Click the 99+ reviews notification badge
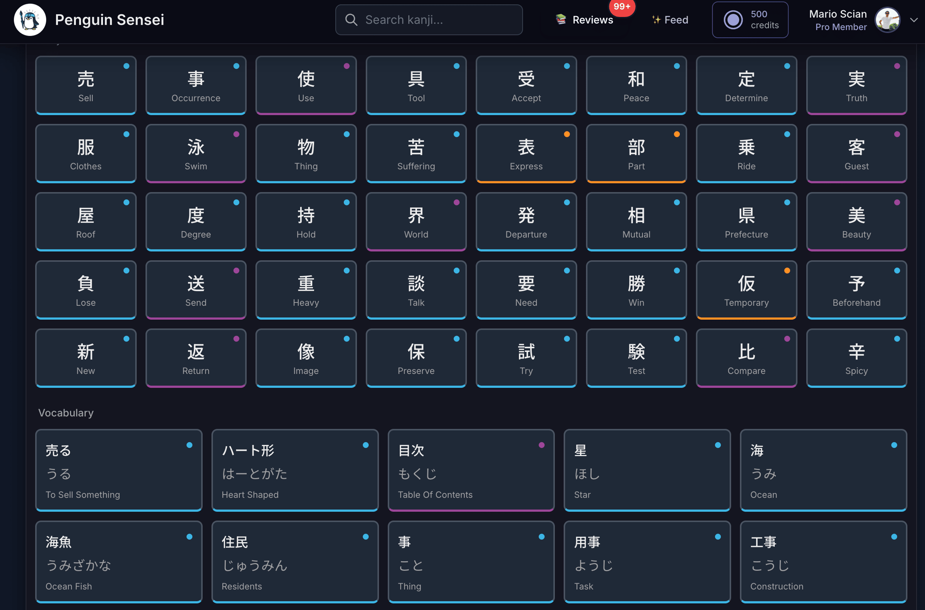Viewport: 925px width, 610px height. tap(622, 7)
